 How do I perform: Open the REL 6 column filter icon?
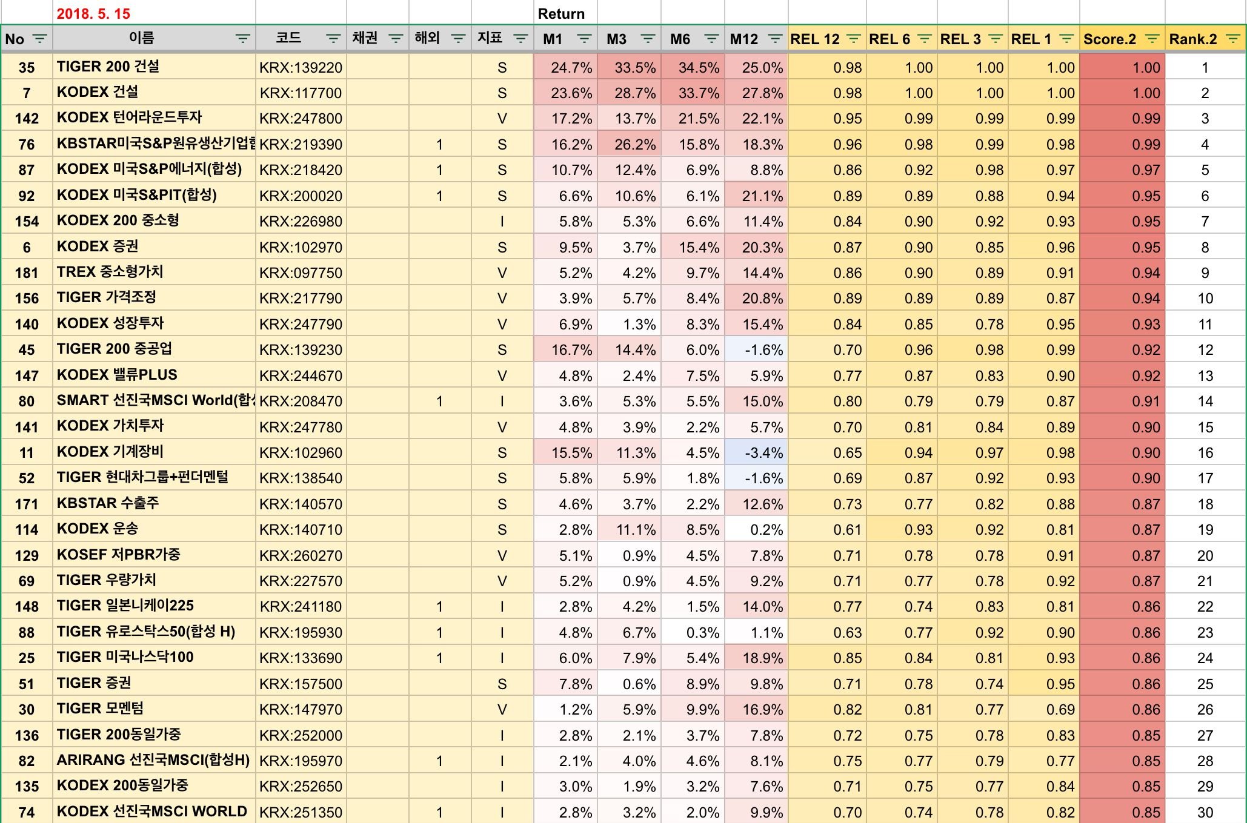click(x=924, y=39)
